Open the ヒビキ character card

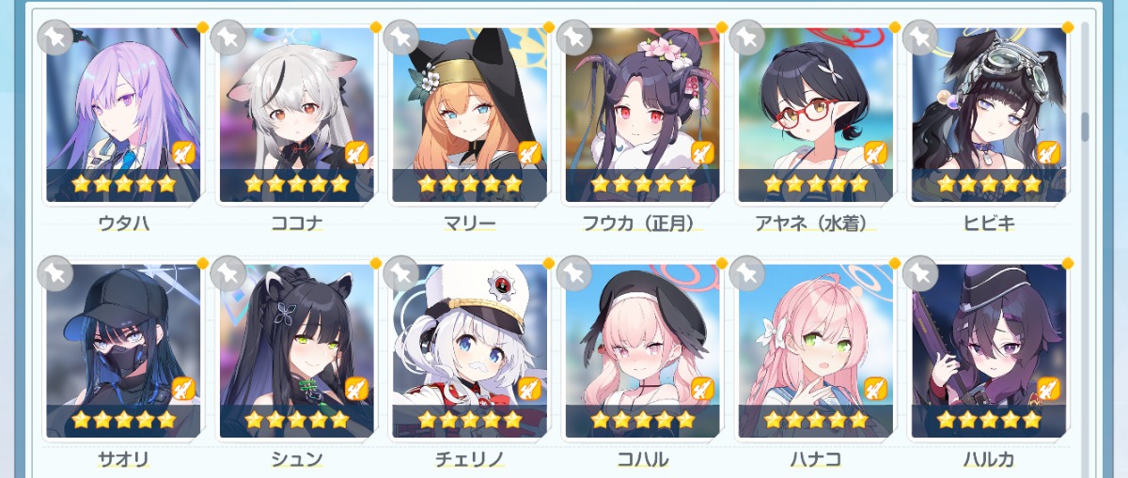point(988,115)
